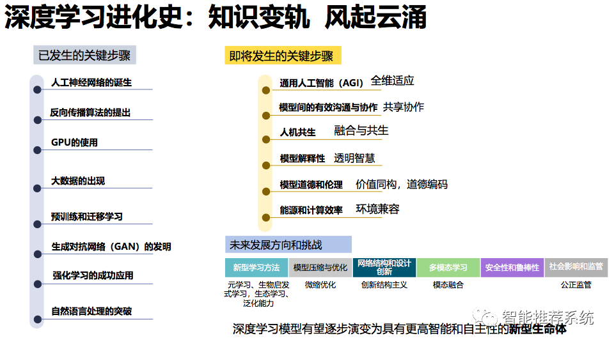The height and width of the screenshot is (345, 614).
Task: Click the timeline dot beside GPU的使用
Action: [37, 150]
